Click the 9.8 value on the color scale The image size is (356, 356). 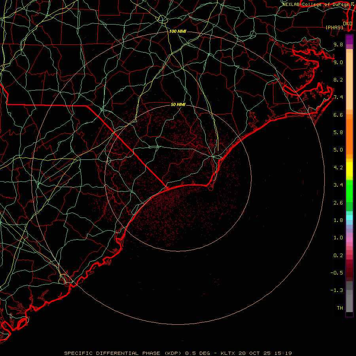[338, 44]
